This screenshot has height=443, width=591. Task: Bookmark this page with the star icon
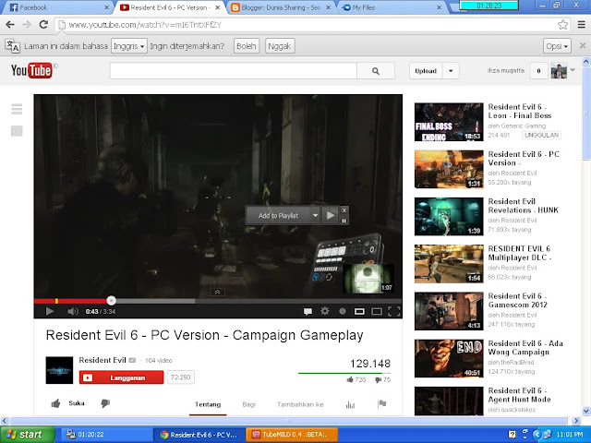click(562, 25)
